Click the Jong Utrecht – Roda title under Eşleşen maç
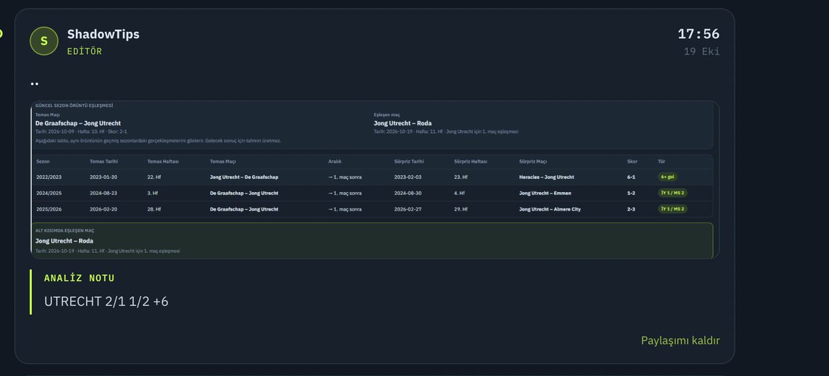The width and height of the screenshot is (829, 376). (x=402, y=123)
